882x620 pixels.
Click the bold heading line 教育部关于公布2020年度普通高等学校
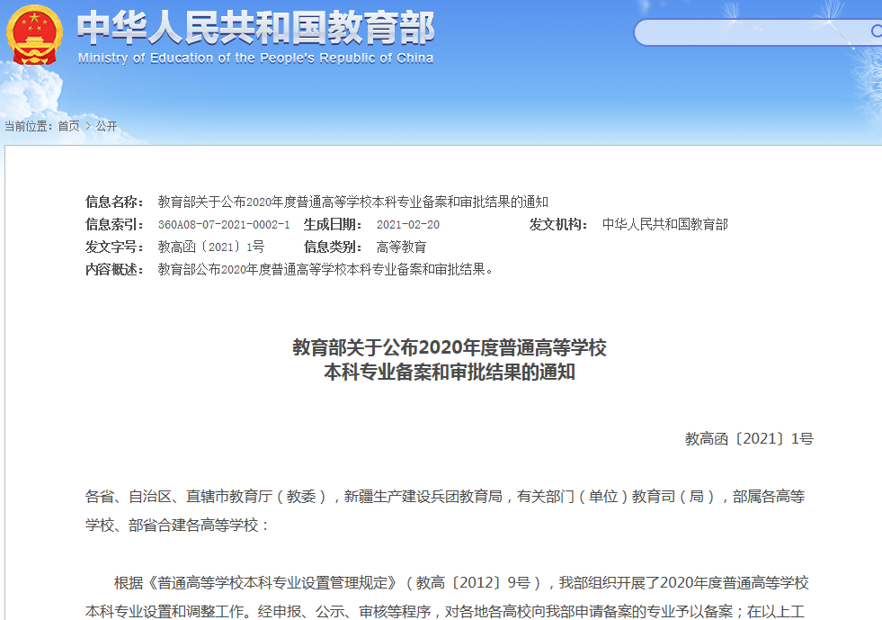[x=450, y=347]
